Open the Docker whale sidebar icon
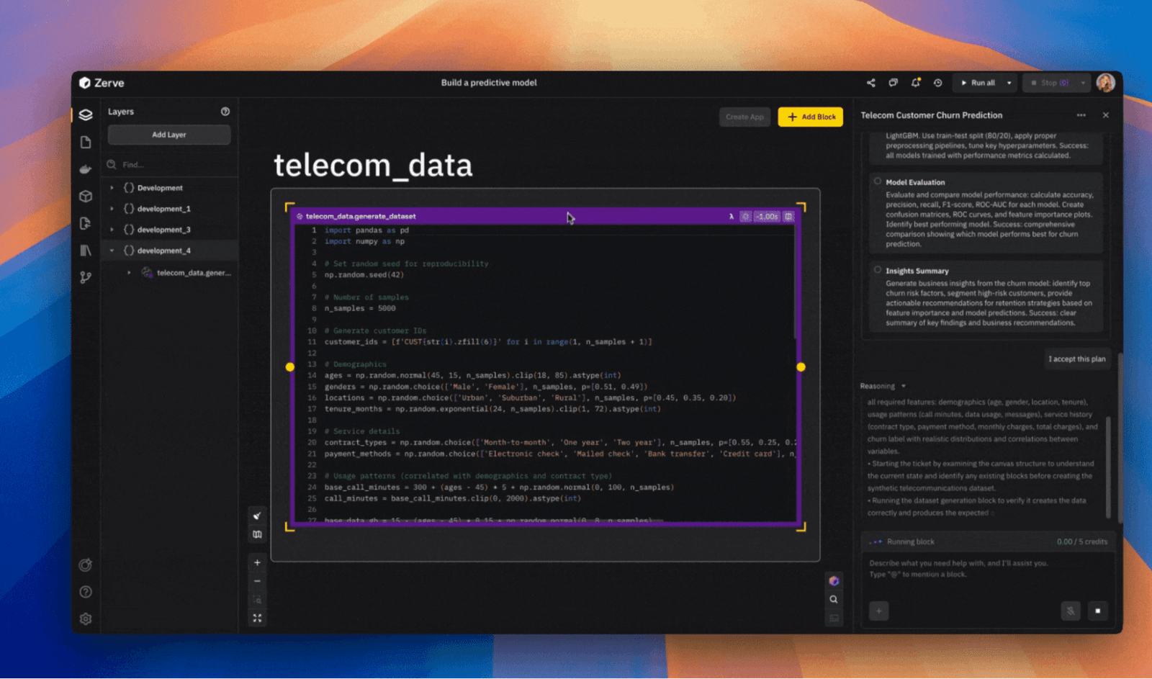Viewport: 1152px width, 679px height. [x=86, y=169]
